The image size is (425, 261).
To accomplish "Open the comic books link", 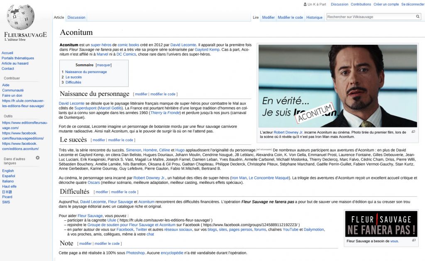I will pos(129,45).
